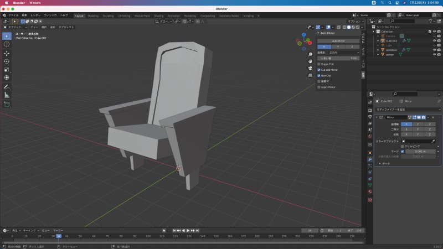443x249 pixels.
Task: Click the eyedropper beside the mirror object field
Action: tap(433, 141)
